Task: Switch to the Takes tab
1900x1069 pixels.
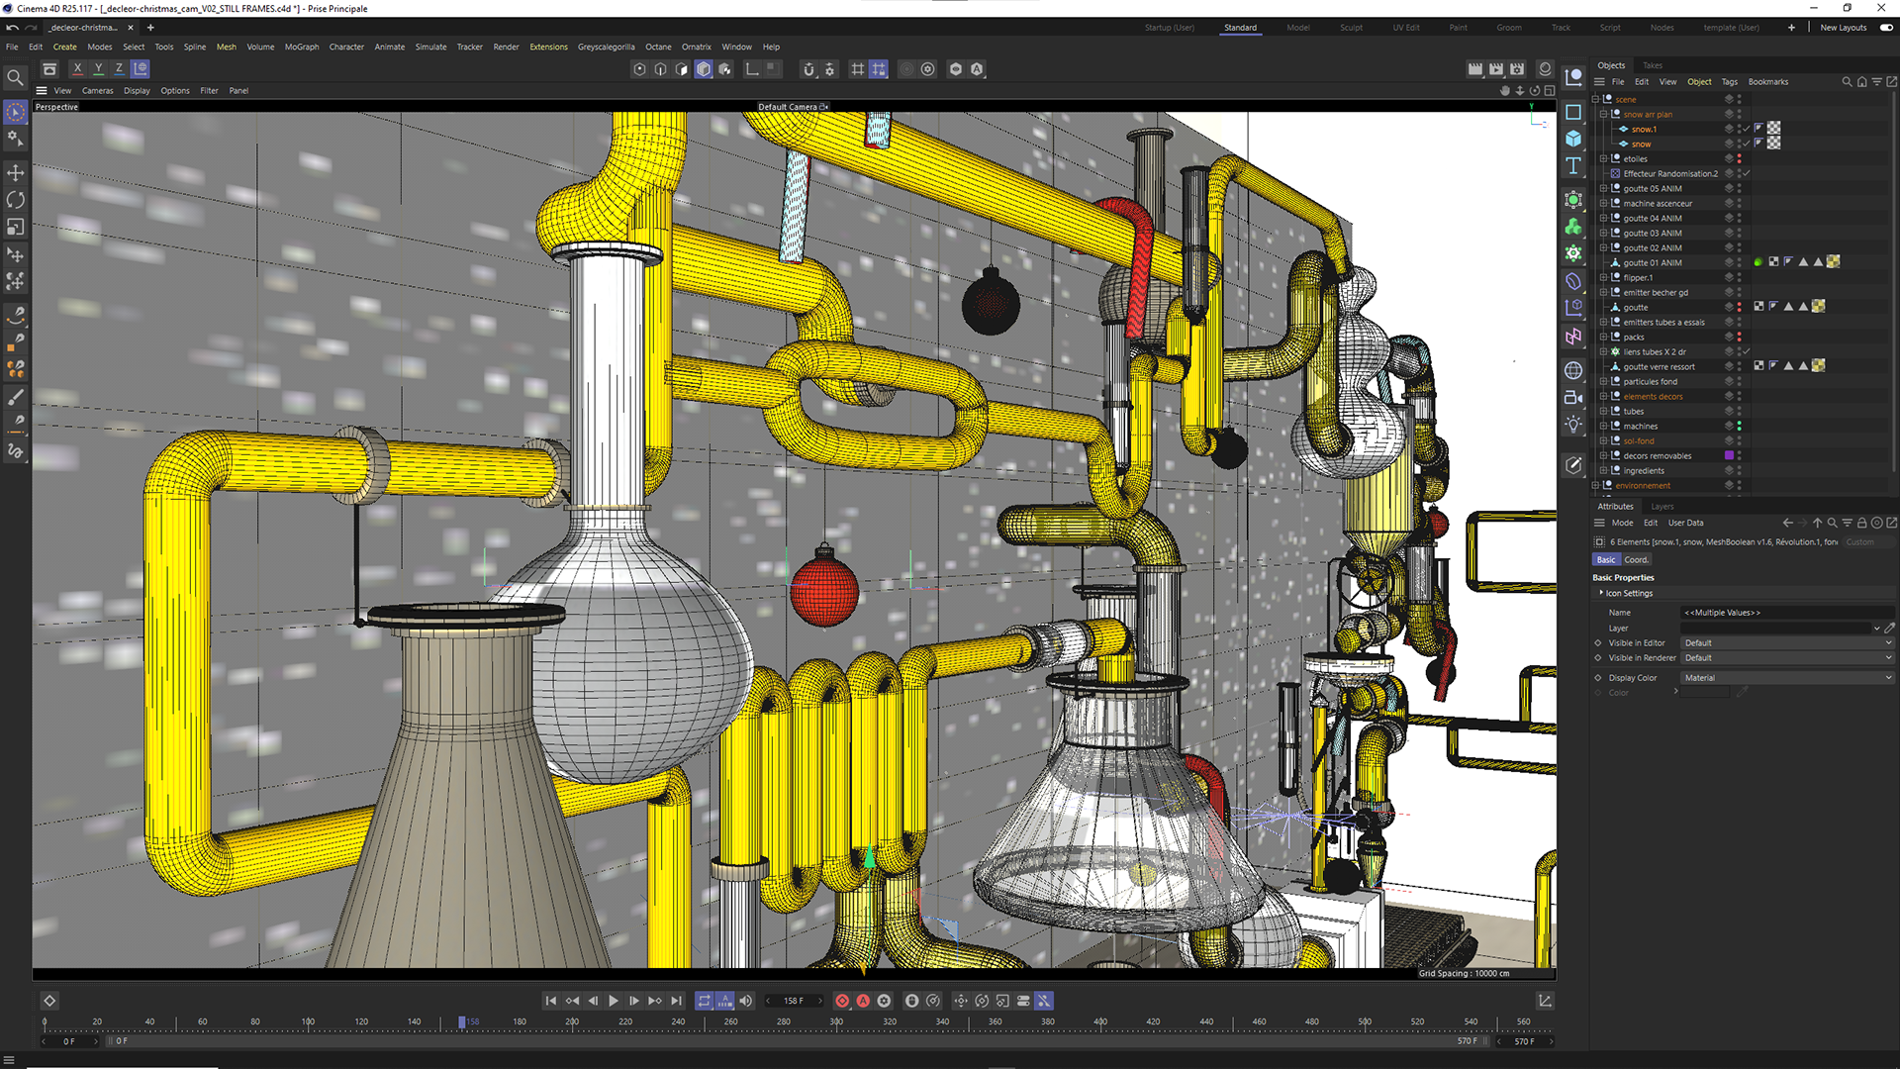Action: [x=1653, y=65]
